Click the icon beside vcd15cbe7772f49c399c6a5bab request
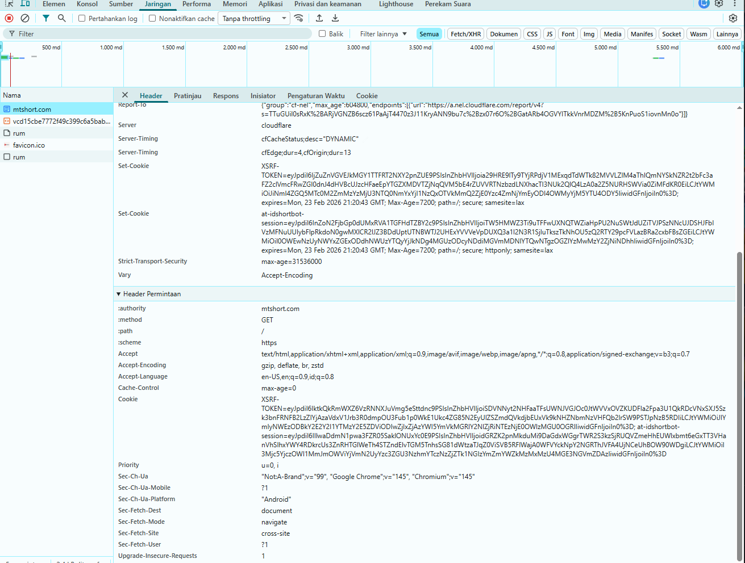Screen dimensions: 745x563 pos(7,121)
